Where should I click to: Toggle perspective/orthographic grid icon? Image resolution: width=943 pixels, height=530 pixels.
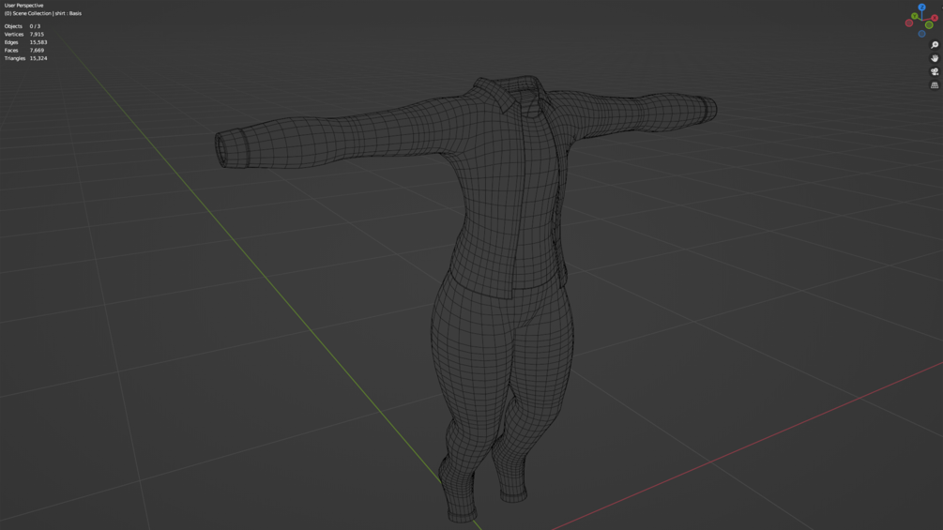click(x=935, y=85)
